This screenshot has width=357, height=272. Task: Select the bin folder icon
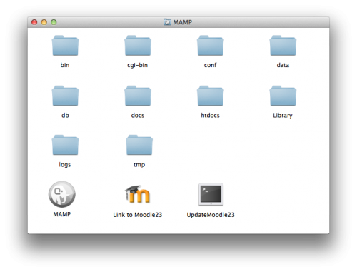pos(65,46)
